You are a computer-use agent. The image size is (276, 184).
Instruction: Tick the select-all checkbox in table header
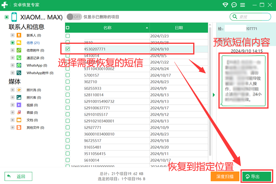(68, 28)
